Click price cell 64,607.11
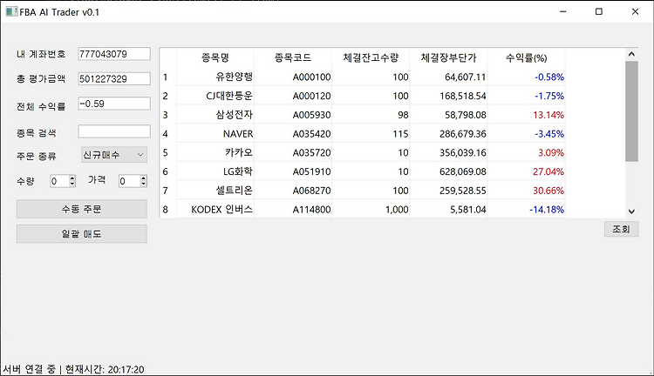Viewport: 654px width, 376px height. click(x=448, y=77)
